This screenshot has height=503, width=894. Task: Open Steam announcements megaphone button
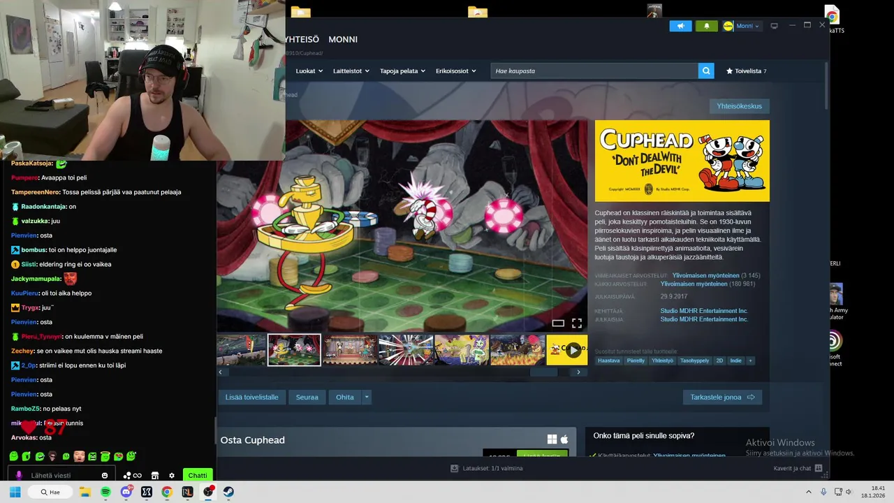click(x=680, y=26)
